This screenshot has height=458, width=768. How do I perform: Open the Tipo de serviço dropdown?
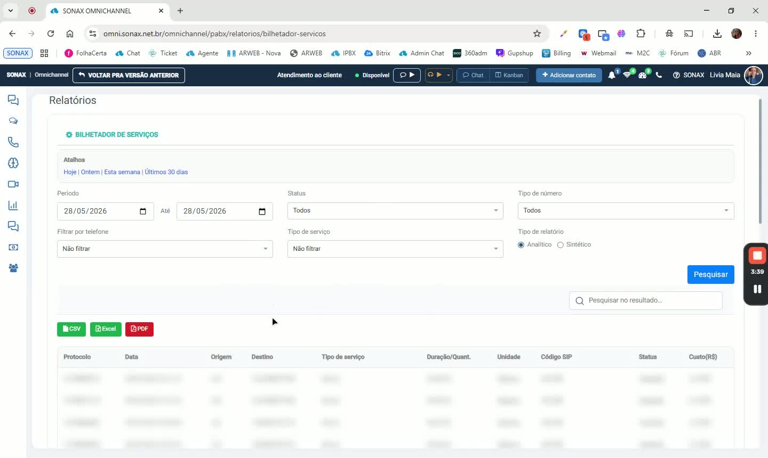pyautogui.click(x=395, y=249)
